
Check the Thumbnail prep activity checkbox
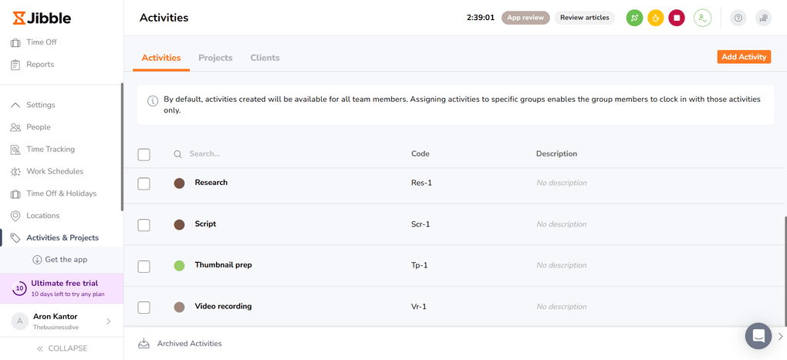pos(144,266)
